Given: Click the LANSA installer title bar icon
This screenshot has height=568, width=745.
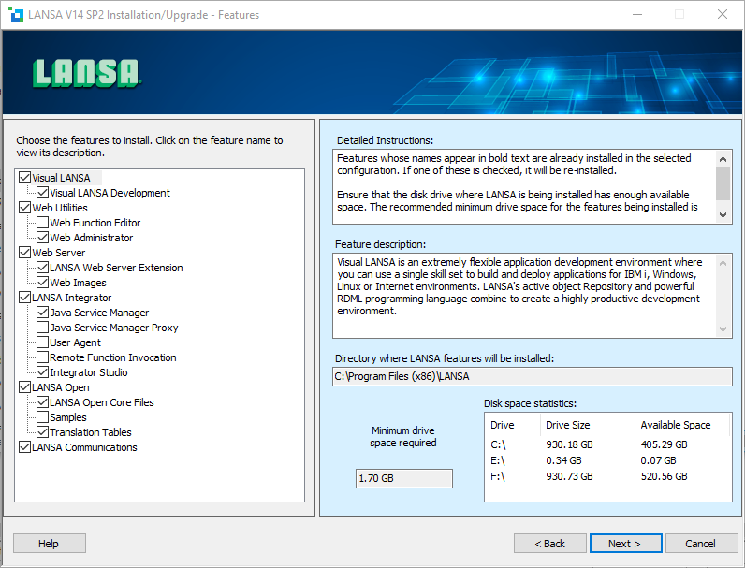Looking at the screenshot, I should coord(16,15).
